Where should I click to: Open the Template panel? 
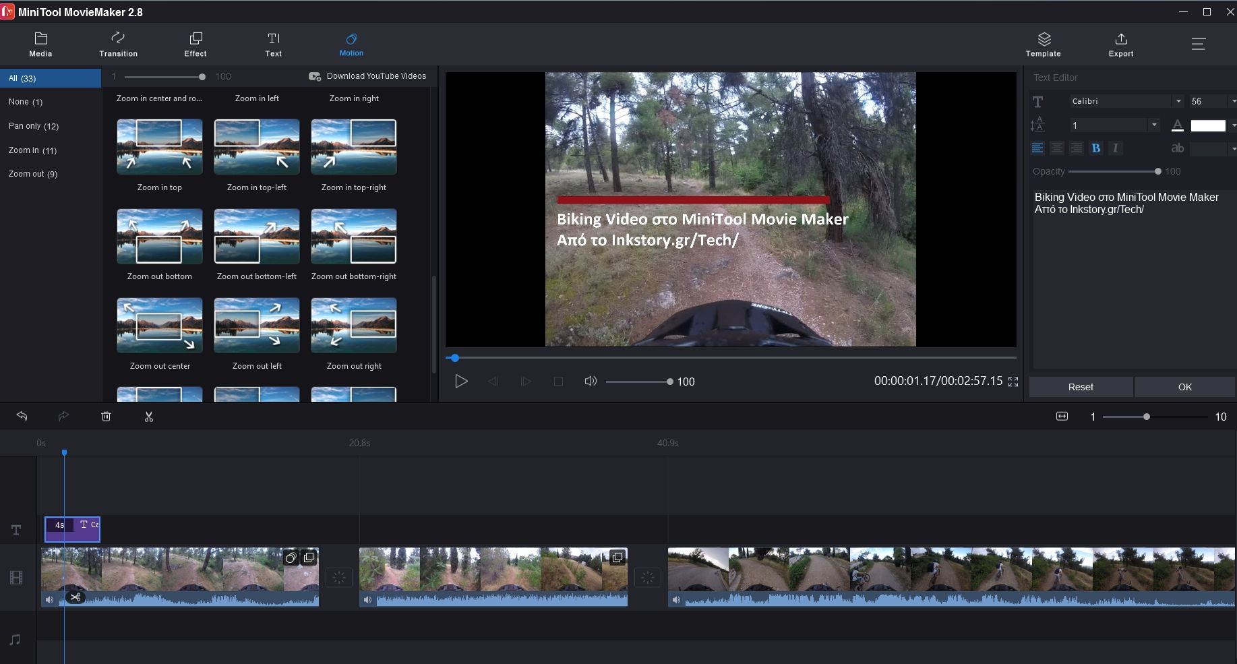[1043, 44]
